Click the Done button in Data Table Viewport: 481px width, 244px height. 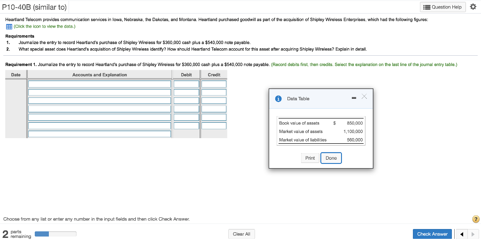click(331, 158)
